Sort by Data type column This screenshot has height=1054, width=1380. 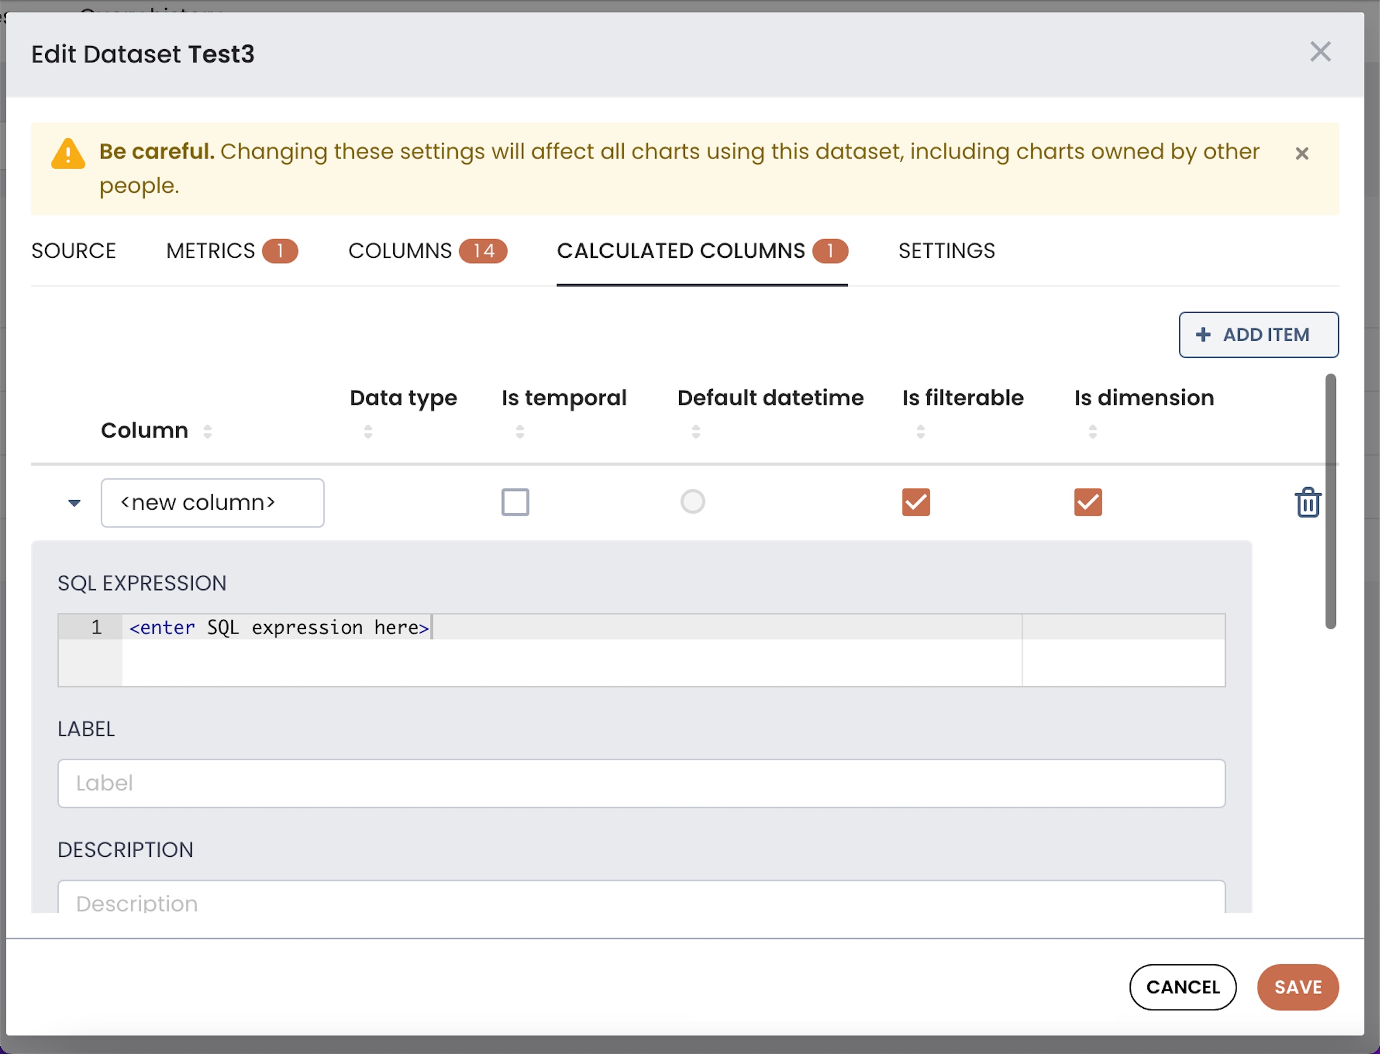tap(368, 432)
